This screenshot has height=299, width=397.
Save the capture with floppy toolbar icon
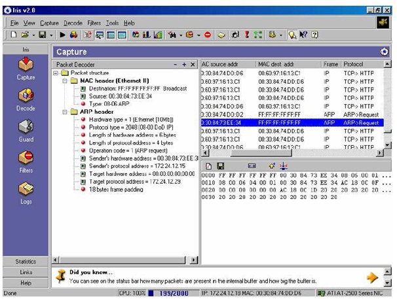[x=43, y=35]
